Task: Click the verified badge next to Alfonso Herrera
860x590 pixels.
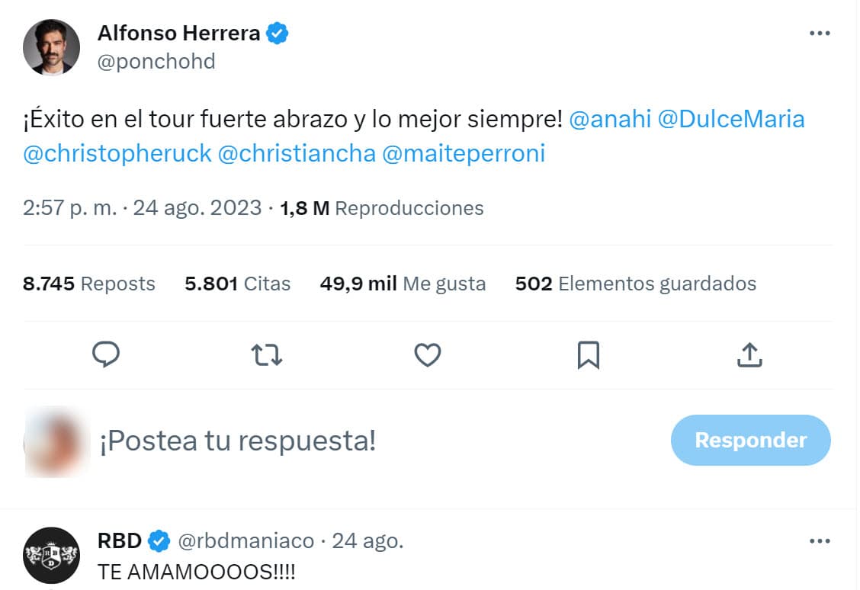Action: click(x=278, y=33)
